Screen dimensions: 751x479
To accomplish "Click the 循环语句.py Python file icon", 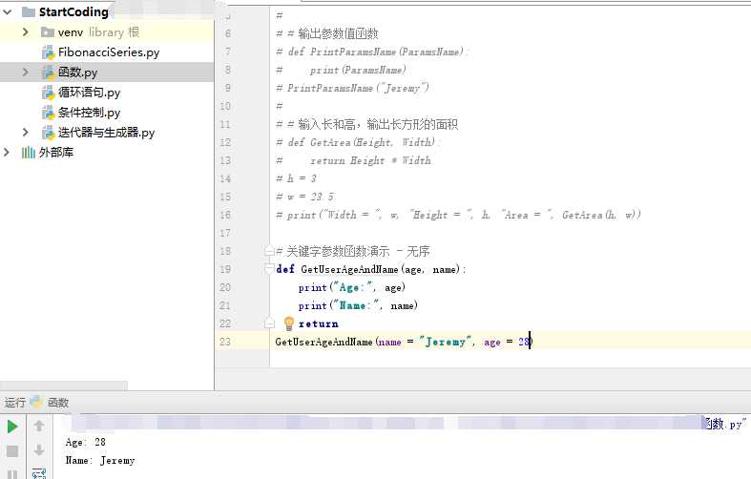I will tap(48, 93).
